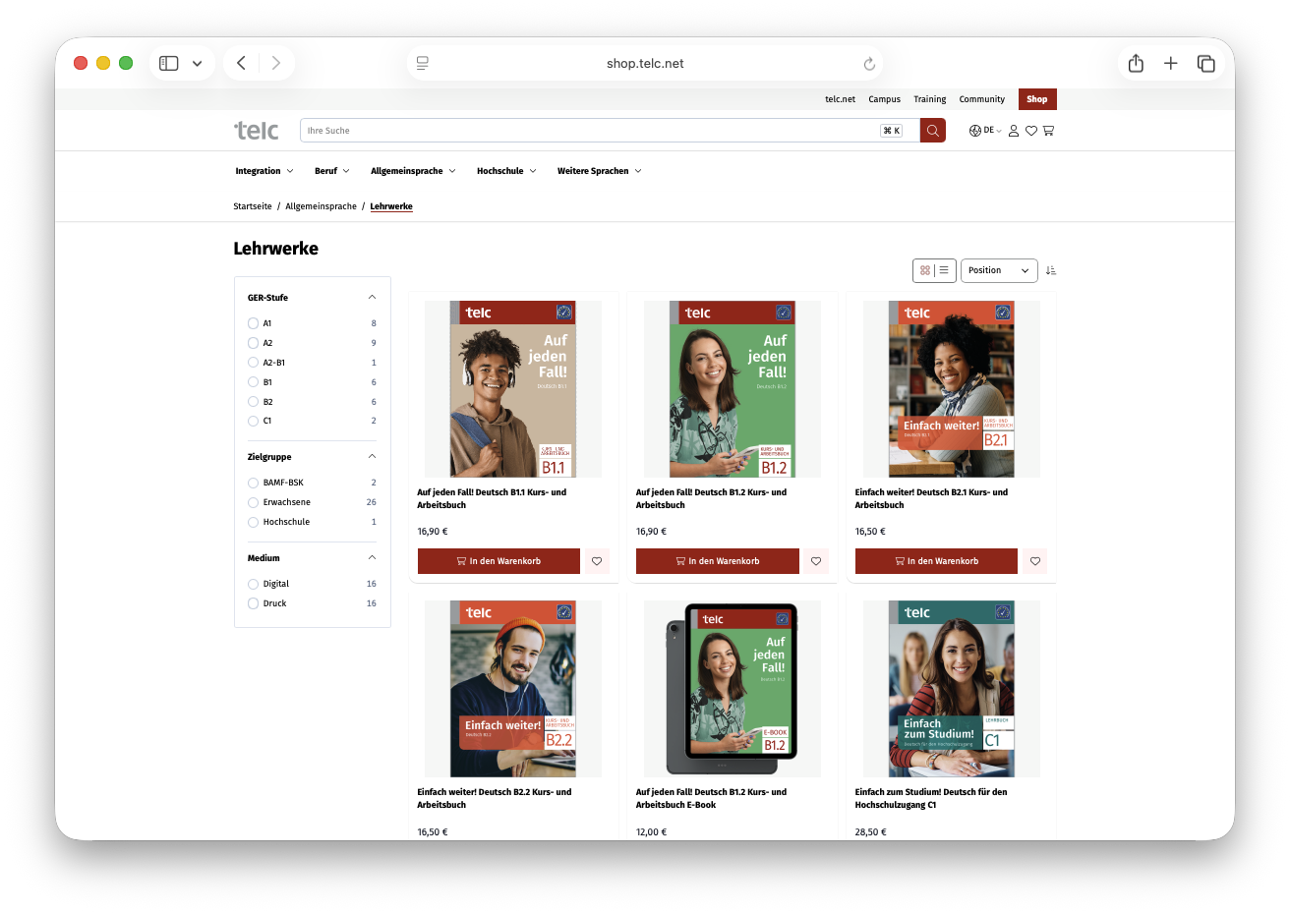The width and height of the screenshot is (1290, 913).
Task: Open the Position sort dropdown
Action: point(999,270)
